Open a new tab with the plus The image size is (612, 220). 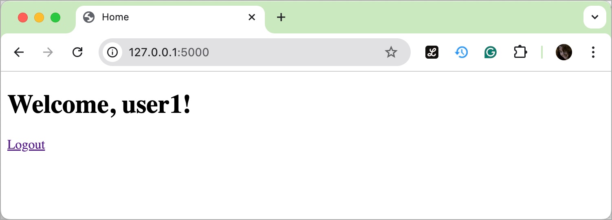pos(281,17)
